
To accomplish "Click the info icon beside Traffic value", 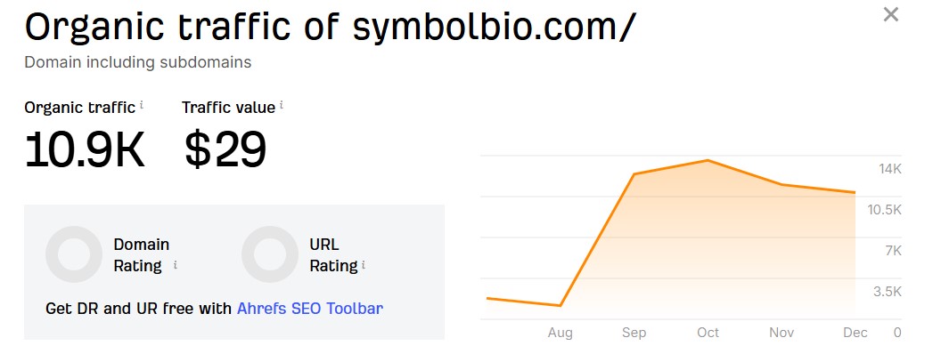I will pos(282,105).
